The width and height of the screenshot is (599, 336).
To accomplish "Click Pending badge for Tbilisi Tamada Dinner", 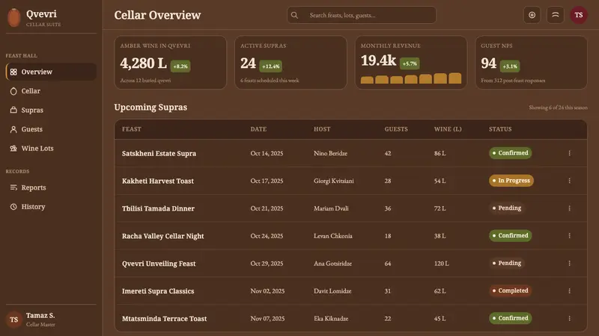I will tap(508, 208).
